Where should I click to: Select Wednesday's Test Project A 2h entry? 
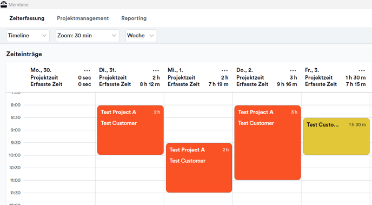pyautogui.click(x=199, y=168)
